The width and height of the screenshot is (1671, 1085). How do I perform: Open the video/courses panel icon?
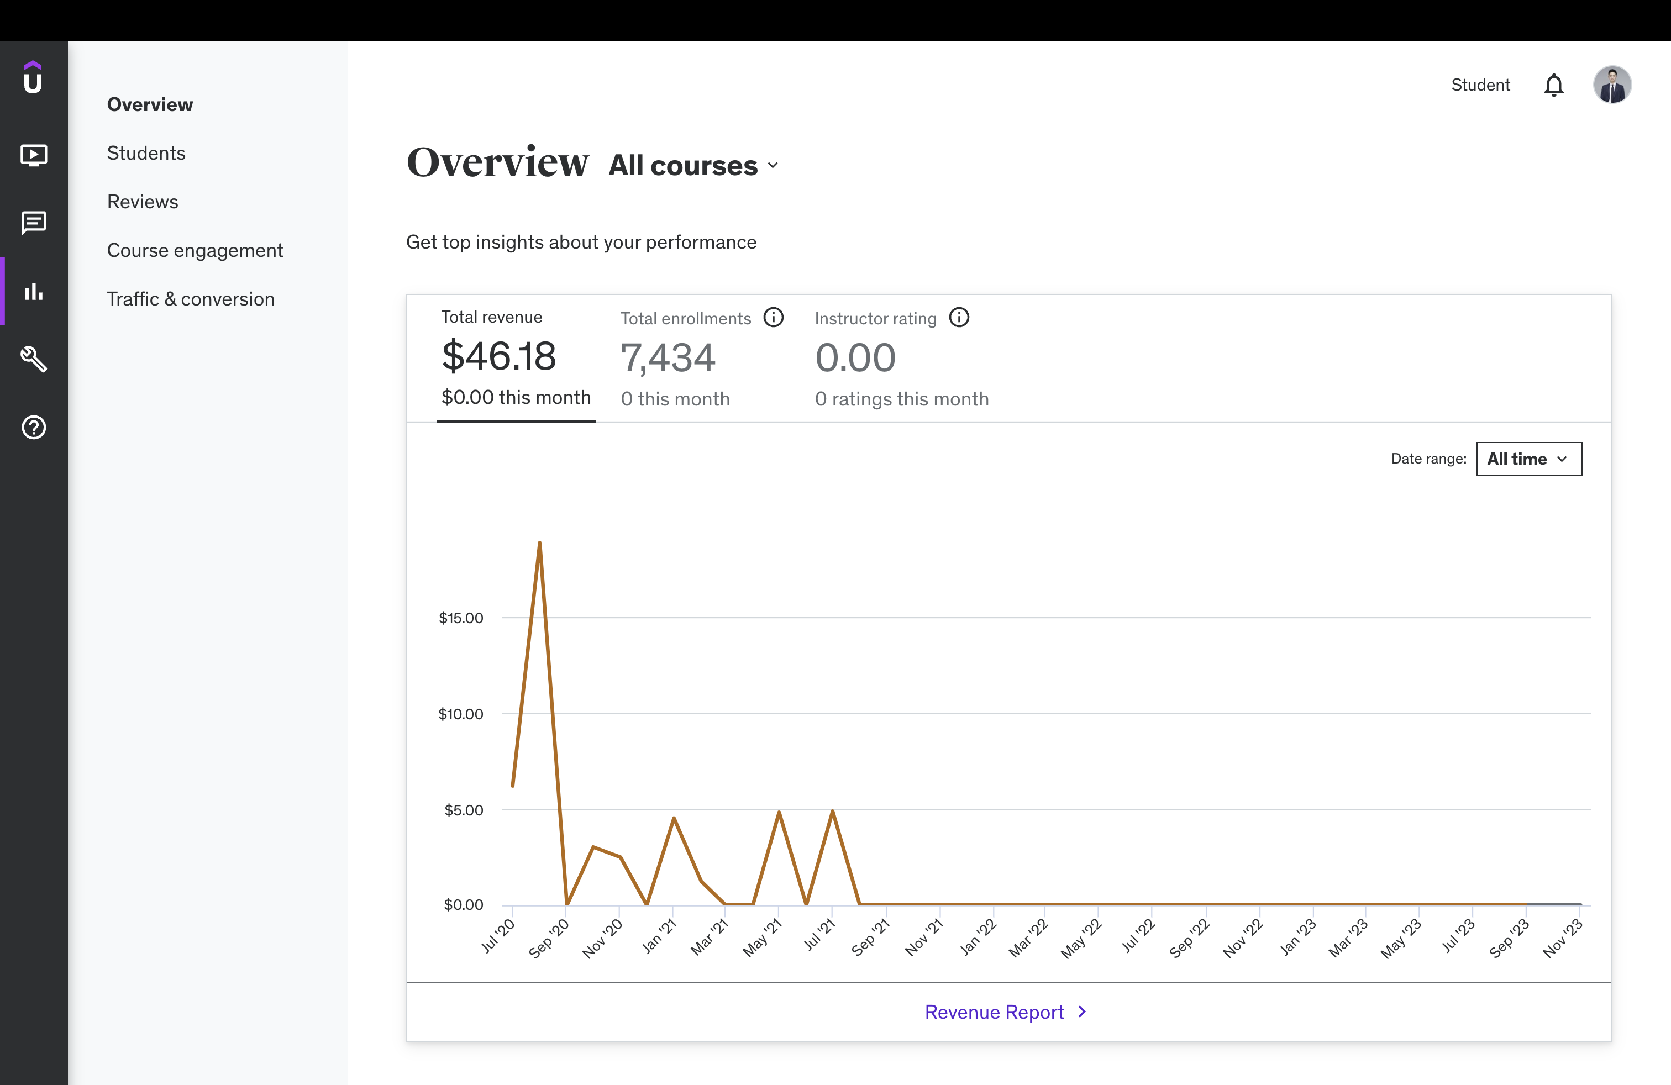[x=34, y=154]
